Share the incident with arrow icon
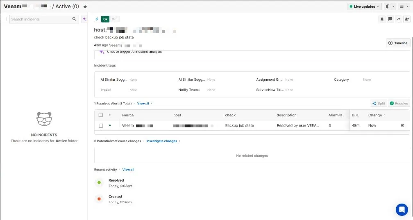The image size is (413, 220). click(x=398, y=19)
